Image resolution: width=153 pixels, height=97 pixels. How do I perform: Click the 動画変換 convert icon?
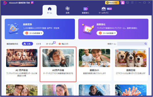pos(13,29)
